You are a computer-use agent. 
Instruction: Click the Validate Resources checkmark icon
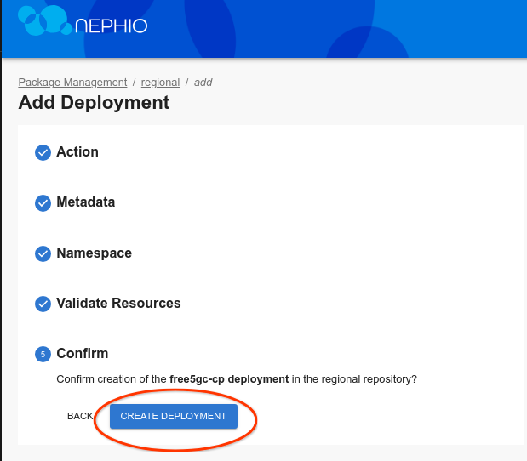tap(43, 304)
